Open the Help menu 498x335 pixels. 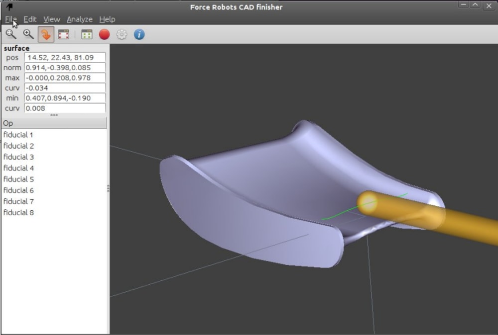point(108,19)
